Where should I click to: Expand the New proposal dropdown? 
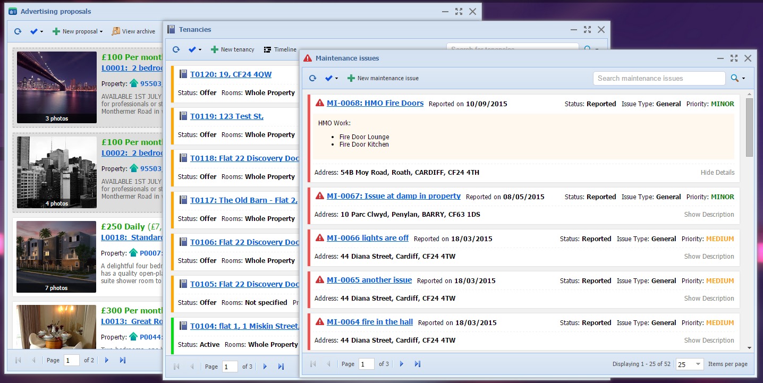click(x=101, y=32)
